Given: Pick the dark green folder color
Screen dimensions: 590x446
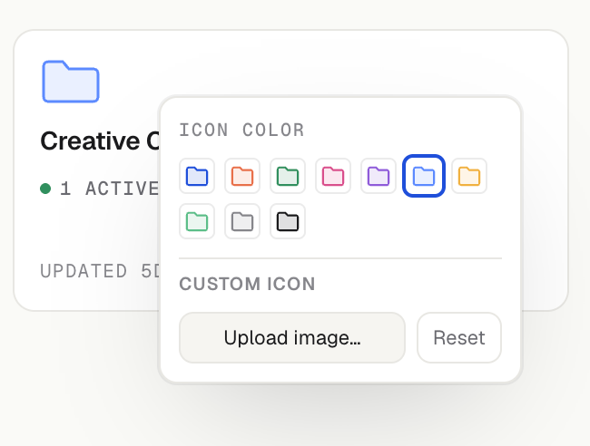Looking at the screenshot, I should click(288, 176).
